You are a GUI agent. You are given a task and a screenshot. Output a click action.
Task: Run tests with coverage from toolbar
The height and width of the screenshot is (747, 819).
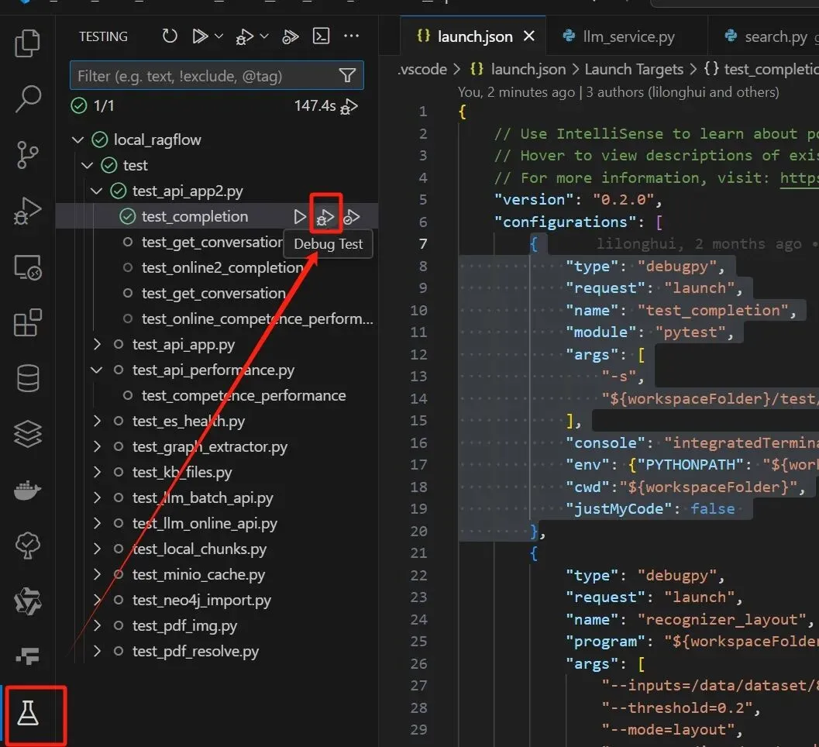[x=291, y=36]
